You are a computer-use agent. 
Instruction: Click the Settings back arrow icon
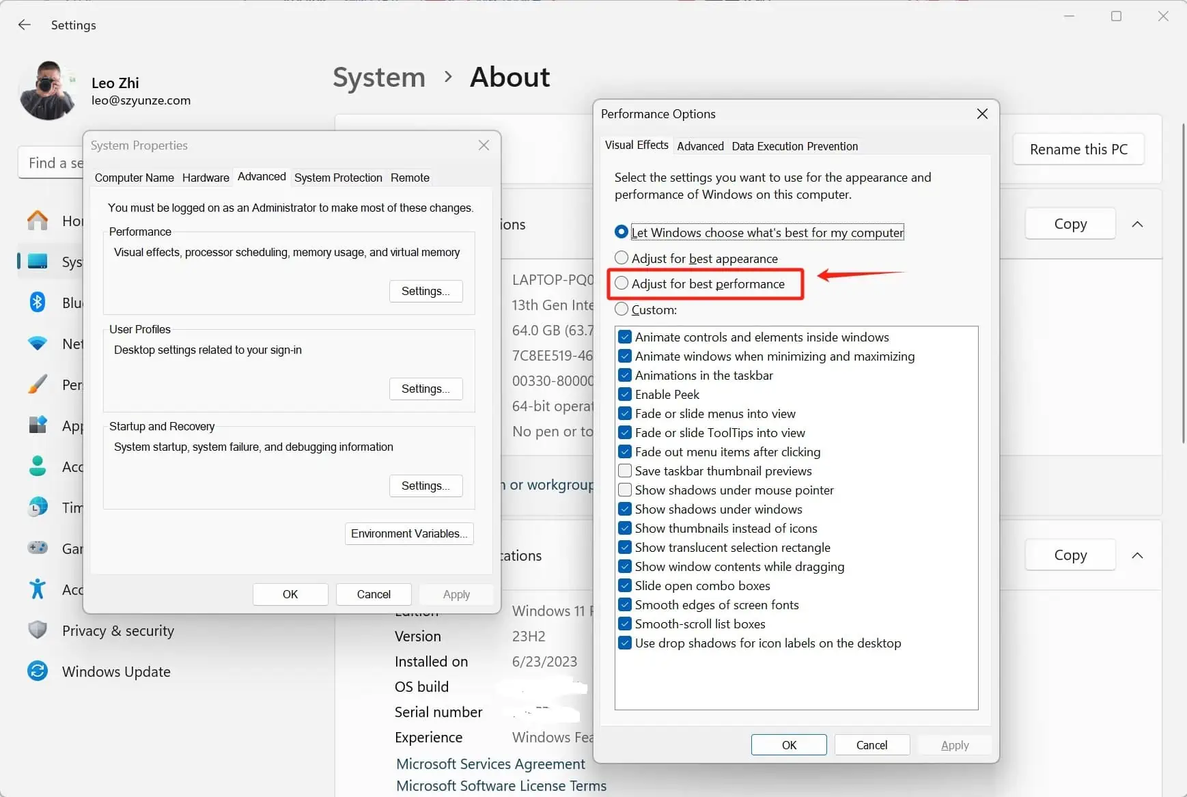pyautogui.click(x=25, y=25)
